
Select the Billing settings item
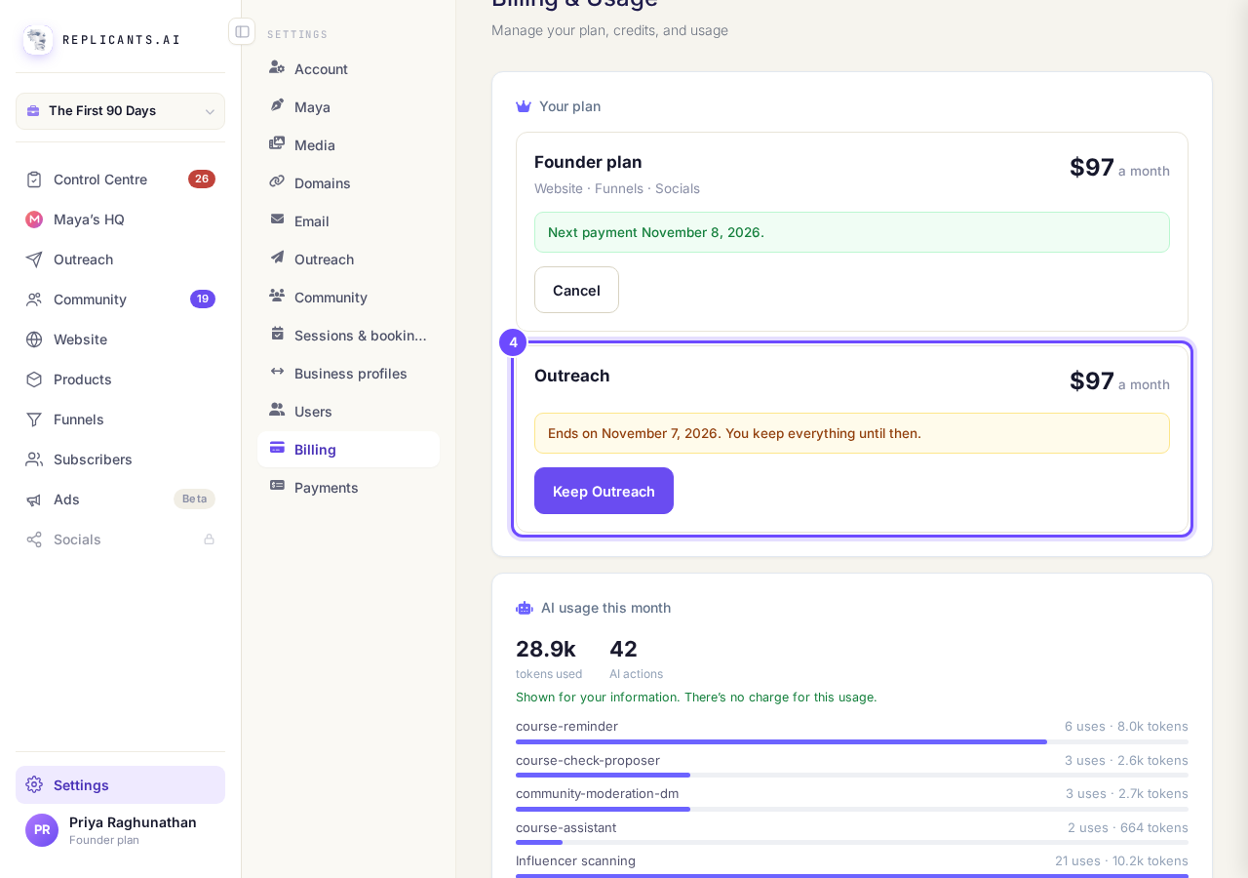click(349, 450)
